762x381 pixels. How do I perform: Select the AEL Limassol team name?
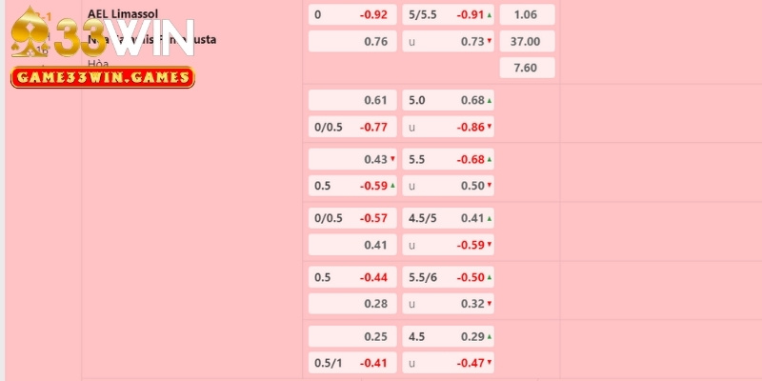coord(125,13)
